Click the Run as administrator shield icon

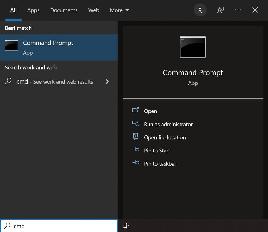[136, 123]
